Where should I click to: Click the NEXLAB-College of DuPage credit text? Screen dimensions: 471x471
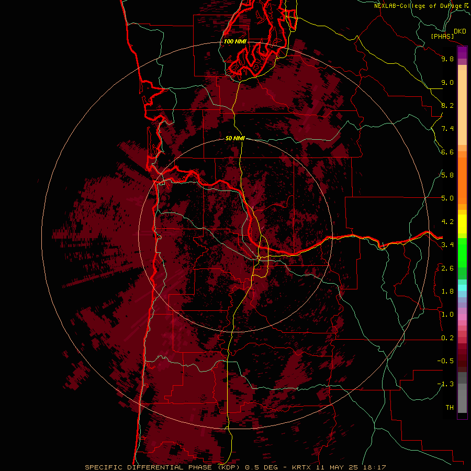point(418,6)
